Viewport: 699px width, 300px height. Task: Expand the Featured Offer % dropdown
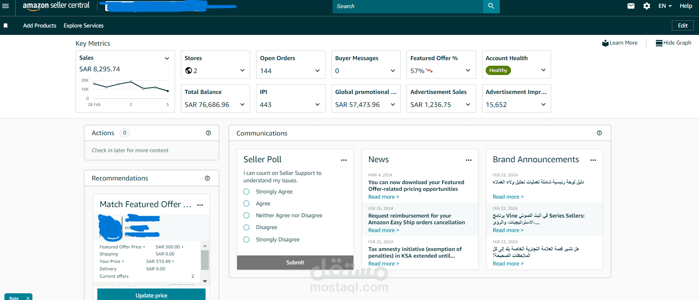(468, 71)
